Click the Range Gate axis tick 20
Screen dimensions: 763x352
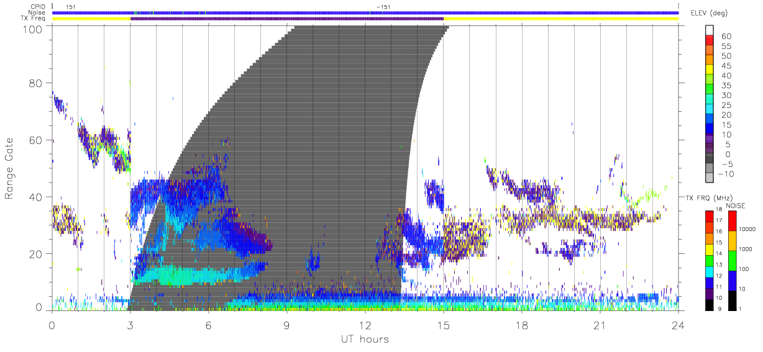pos(36,254)
